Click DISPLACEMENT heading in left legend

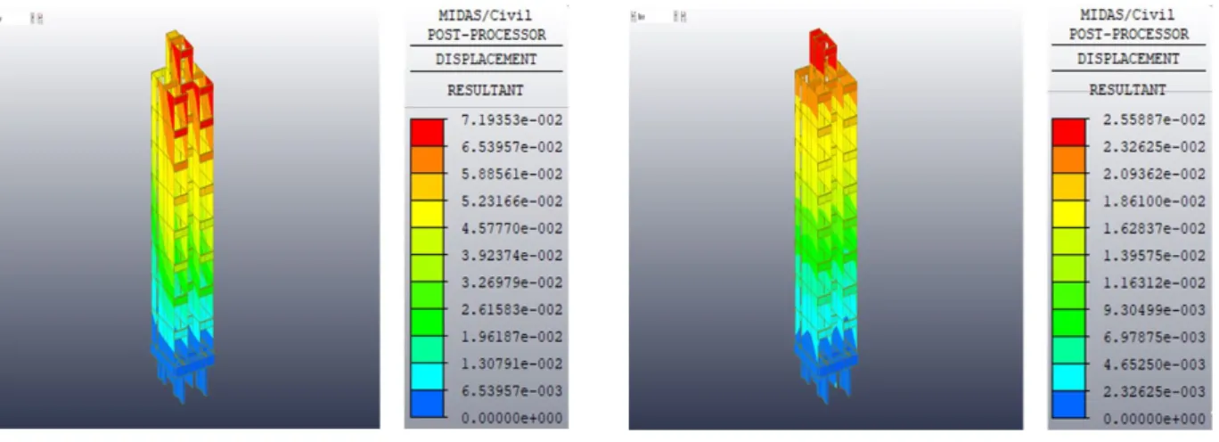(x=486, y=60)
